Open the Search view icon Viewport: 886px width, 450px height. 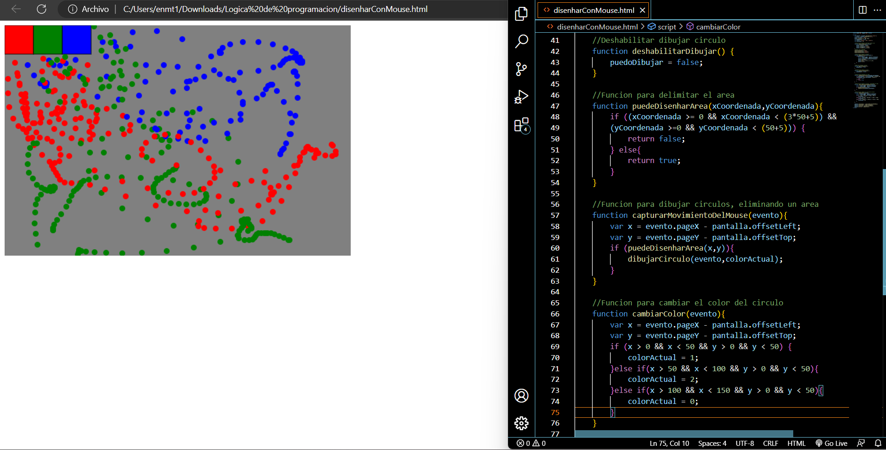point(521,41)
